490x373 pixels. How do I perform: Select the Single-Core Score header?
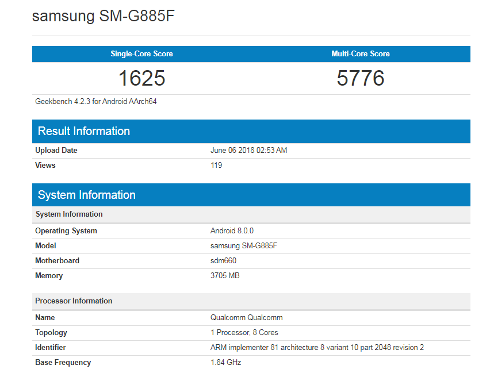pyautogui.click(x=141, y=53)
